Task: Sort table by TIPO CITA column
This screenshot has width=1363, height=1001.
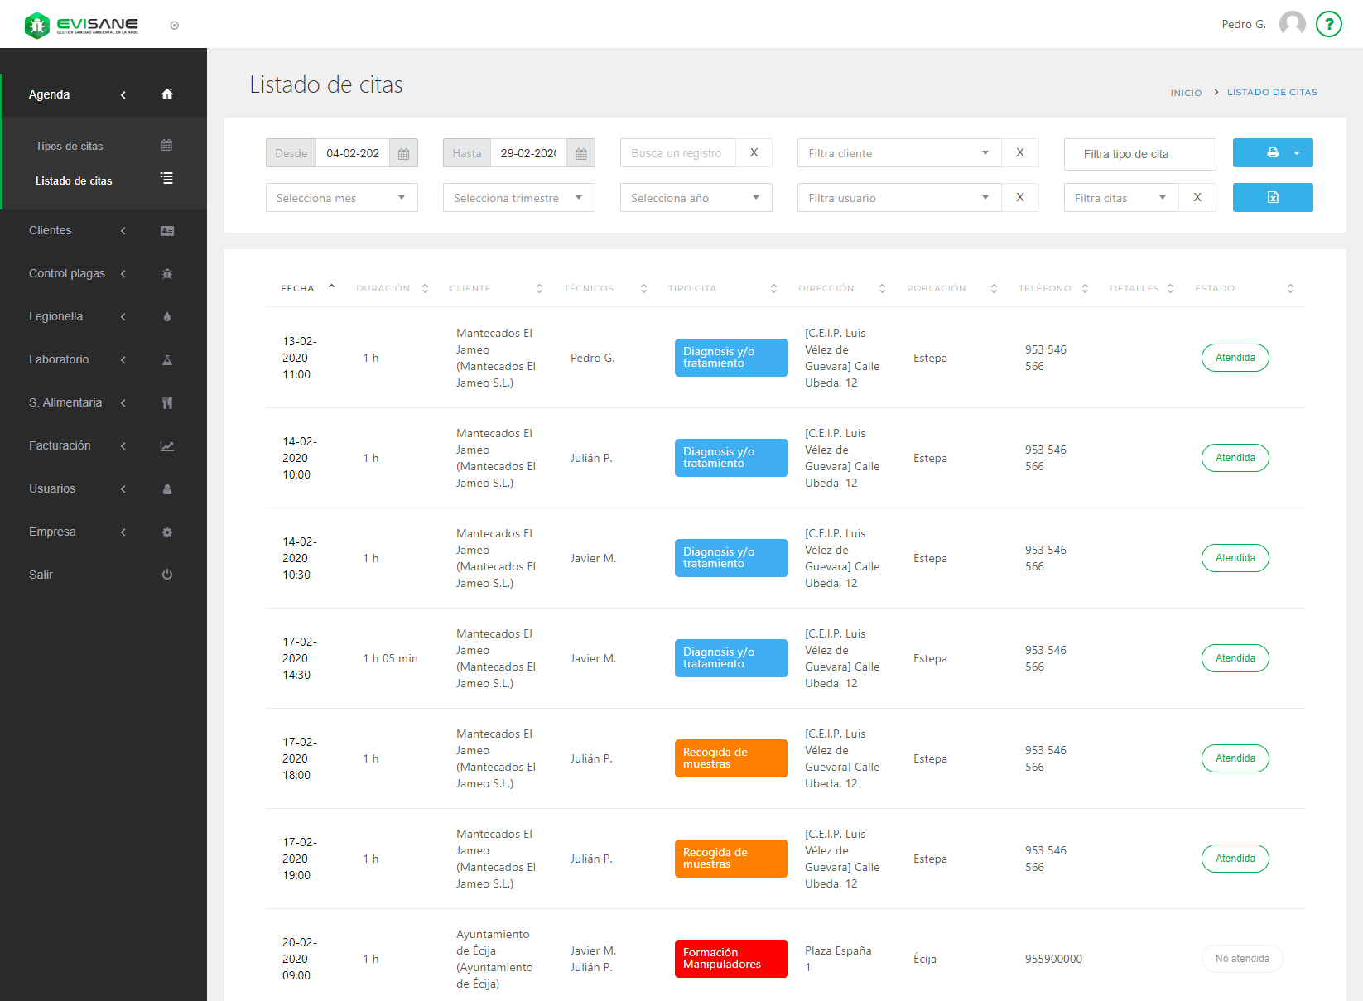Action: point(723,288)
